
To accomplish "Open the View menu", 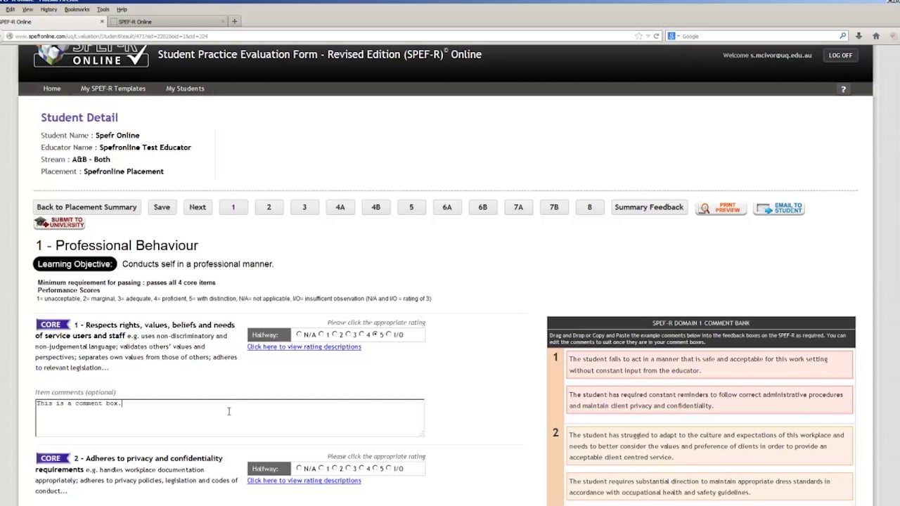I will pos(27,9).
